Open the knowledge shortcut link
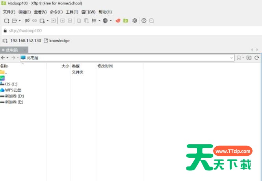 tap(57, 41)
